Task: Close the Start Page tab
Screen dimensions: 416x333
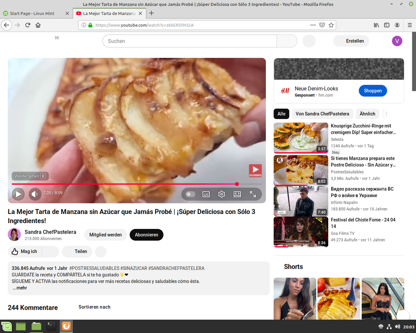Action: pos(67,13)
